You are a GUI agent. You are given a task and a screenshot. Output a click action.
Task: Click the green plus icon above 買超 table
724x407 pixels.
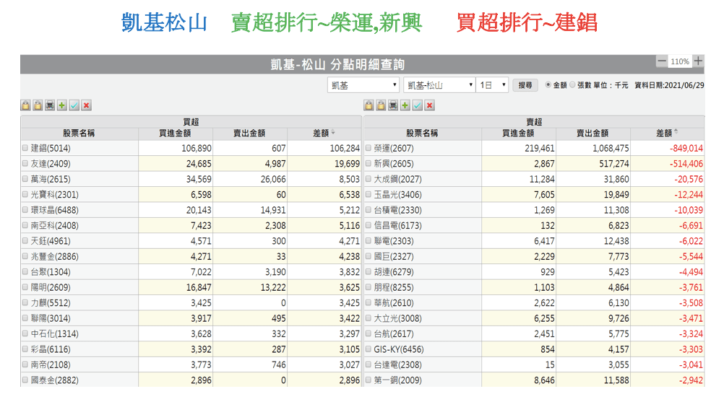pyautogui.click(x=62, y=105)
